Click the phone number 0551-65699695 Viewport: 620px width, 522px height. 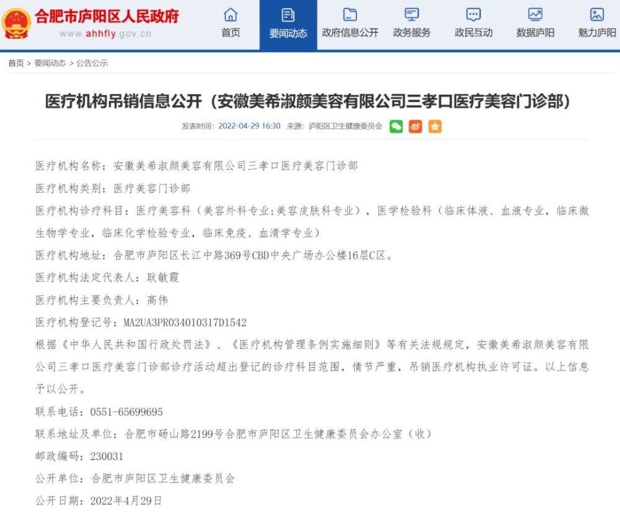[x=126, y=412]
